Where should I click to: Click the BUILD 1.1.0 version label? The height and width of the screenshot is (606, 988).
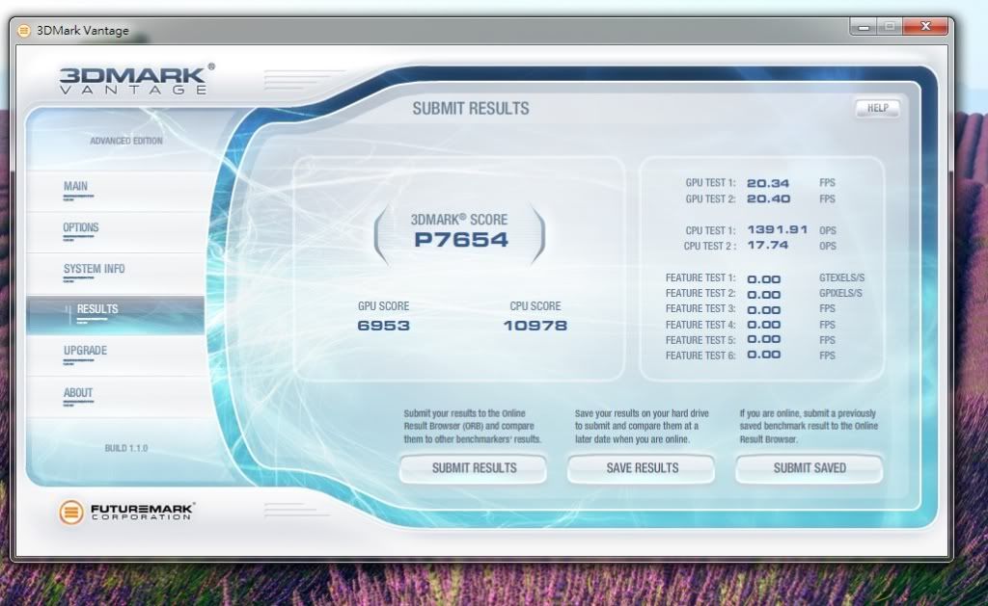pos(125,449)
